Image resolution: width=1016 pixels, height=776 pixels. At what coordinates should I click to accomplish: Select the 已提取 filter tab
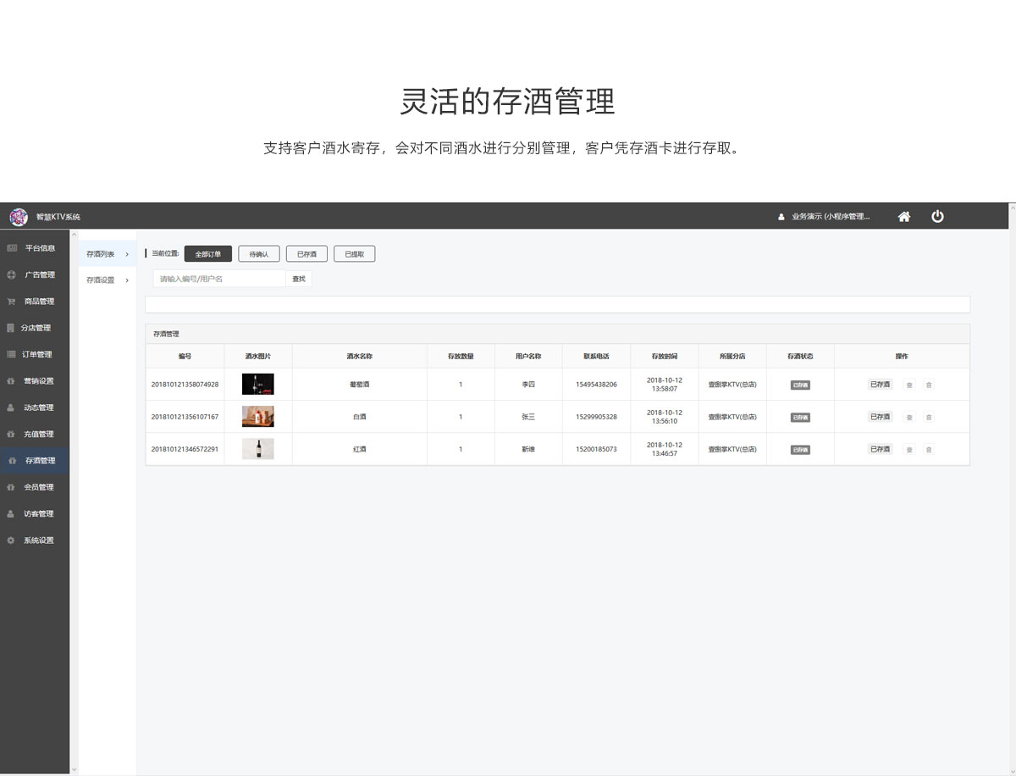354,254
